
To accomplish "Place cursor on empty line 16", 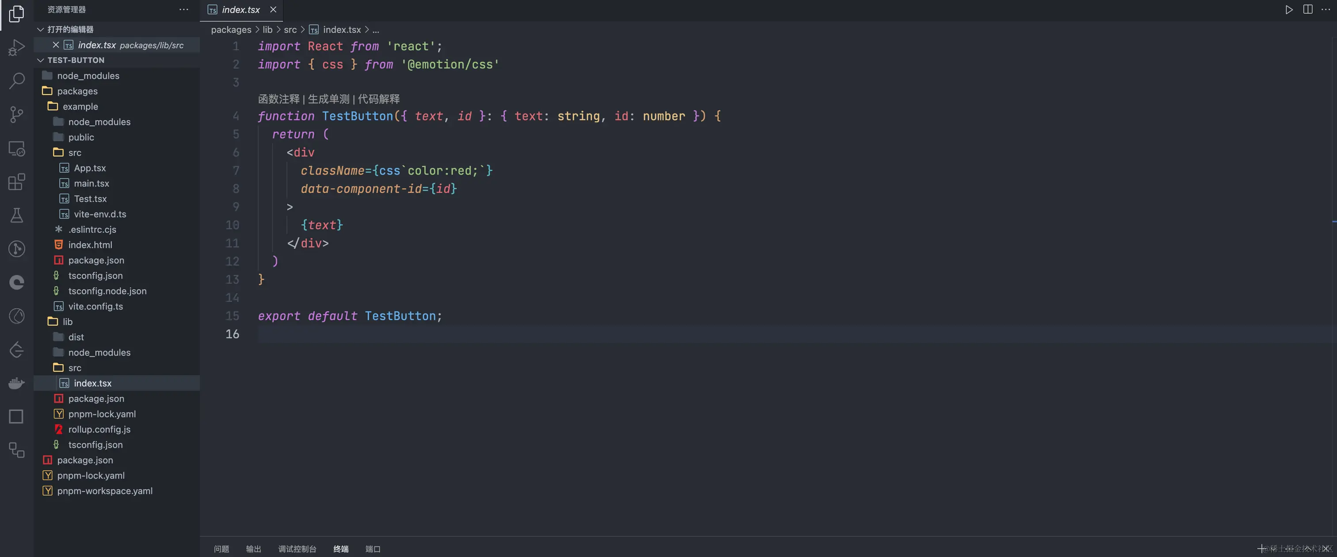I will (x=794, y=334).
